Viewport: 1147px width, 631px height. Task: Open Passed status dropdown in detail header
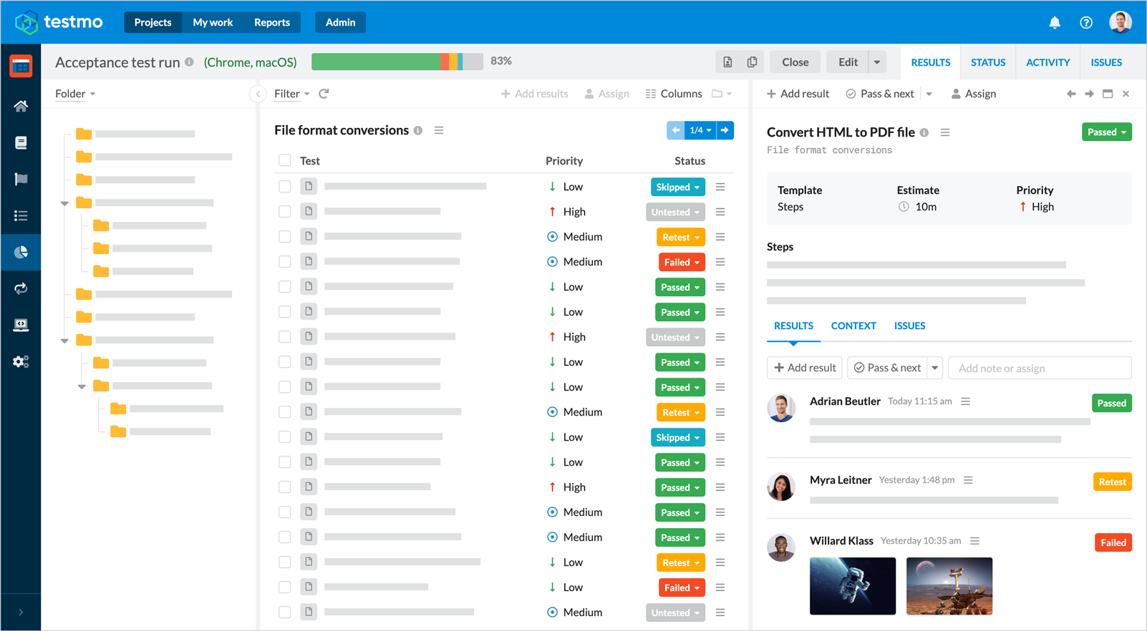point(1107,132)
